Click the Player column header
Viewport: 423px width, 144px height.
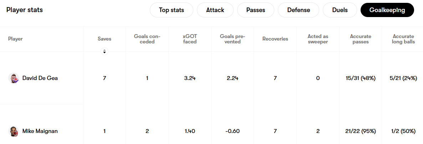(15, 39)
